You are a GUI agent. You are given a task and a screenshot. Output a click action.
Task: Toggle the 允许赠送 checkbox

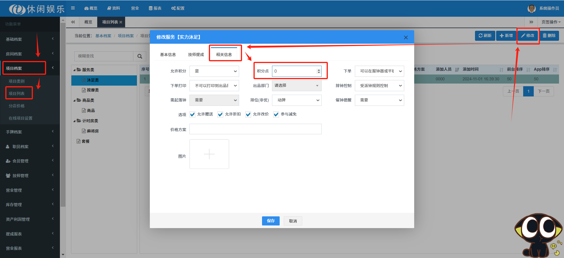192,114
